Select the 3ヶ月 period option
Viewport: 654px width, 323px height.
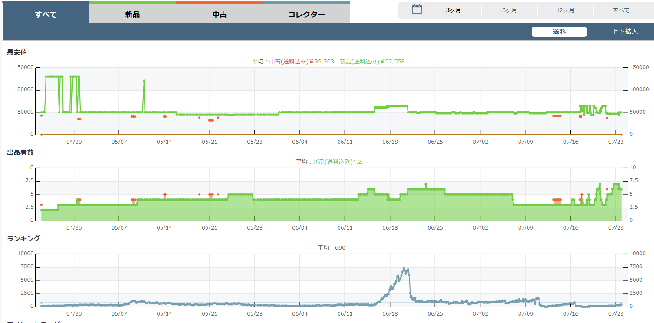[x=453, y=10]
